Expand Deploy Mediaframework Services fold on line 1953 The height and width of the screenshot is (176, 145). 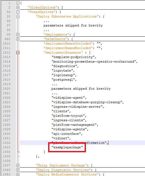18,174
